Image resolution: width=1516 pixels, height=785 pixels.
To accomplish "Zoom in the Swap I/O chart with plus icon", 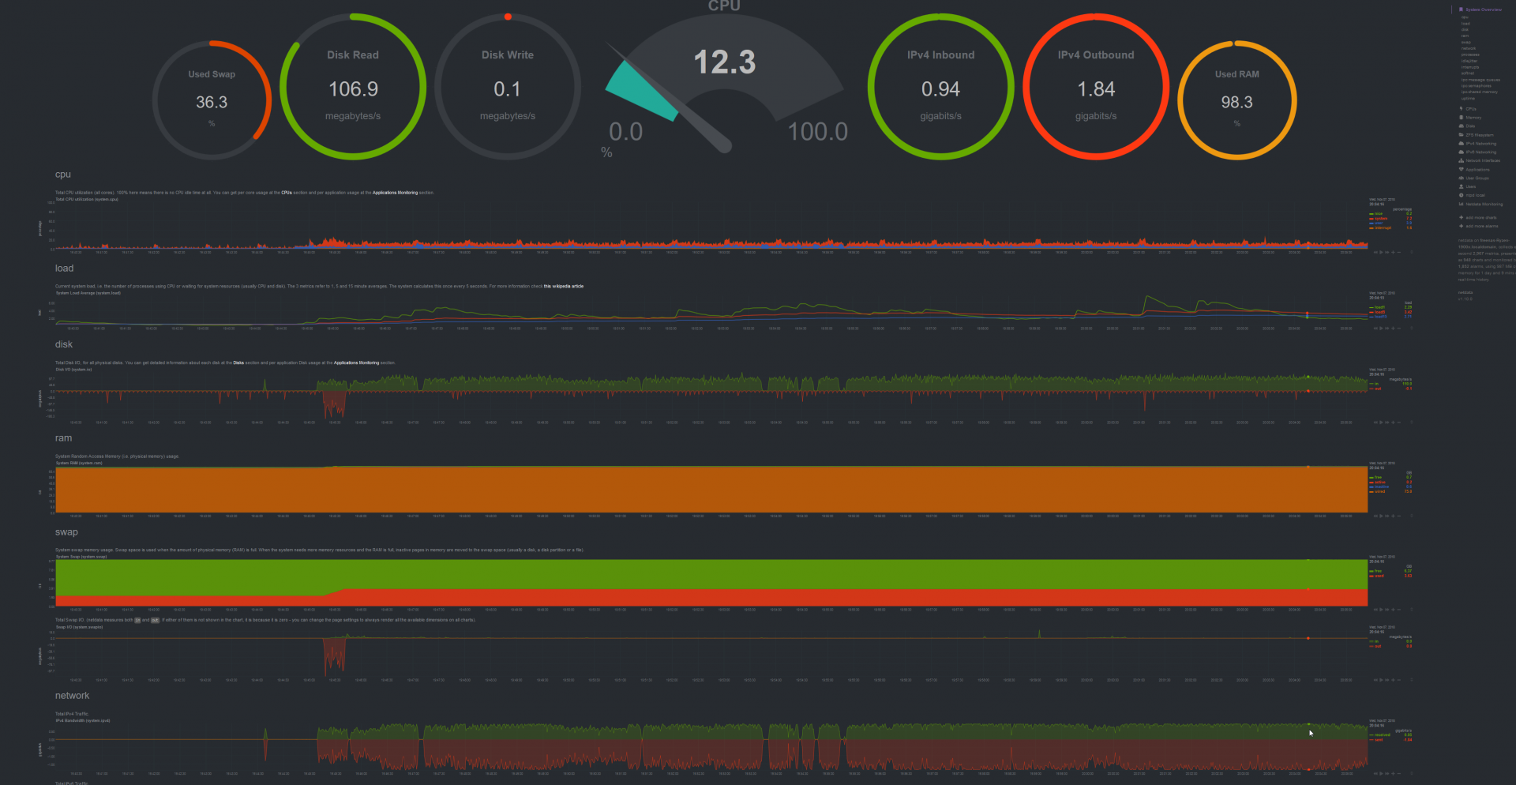I will (x=1393, y=680).
